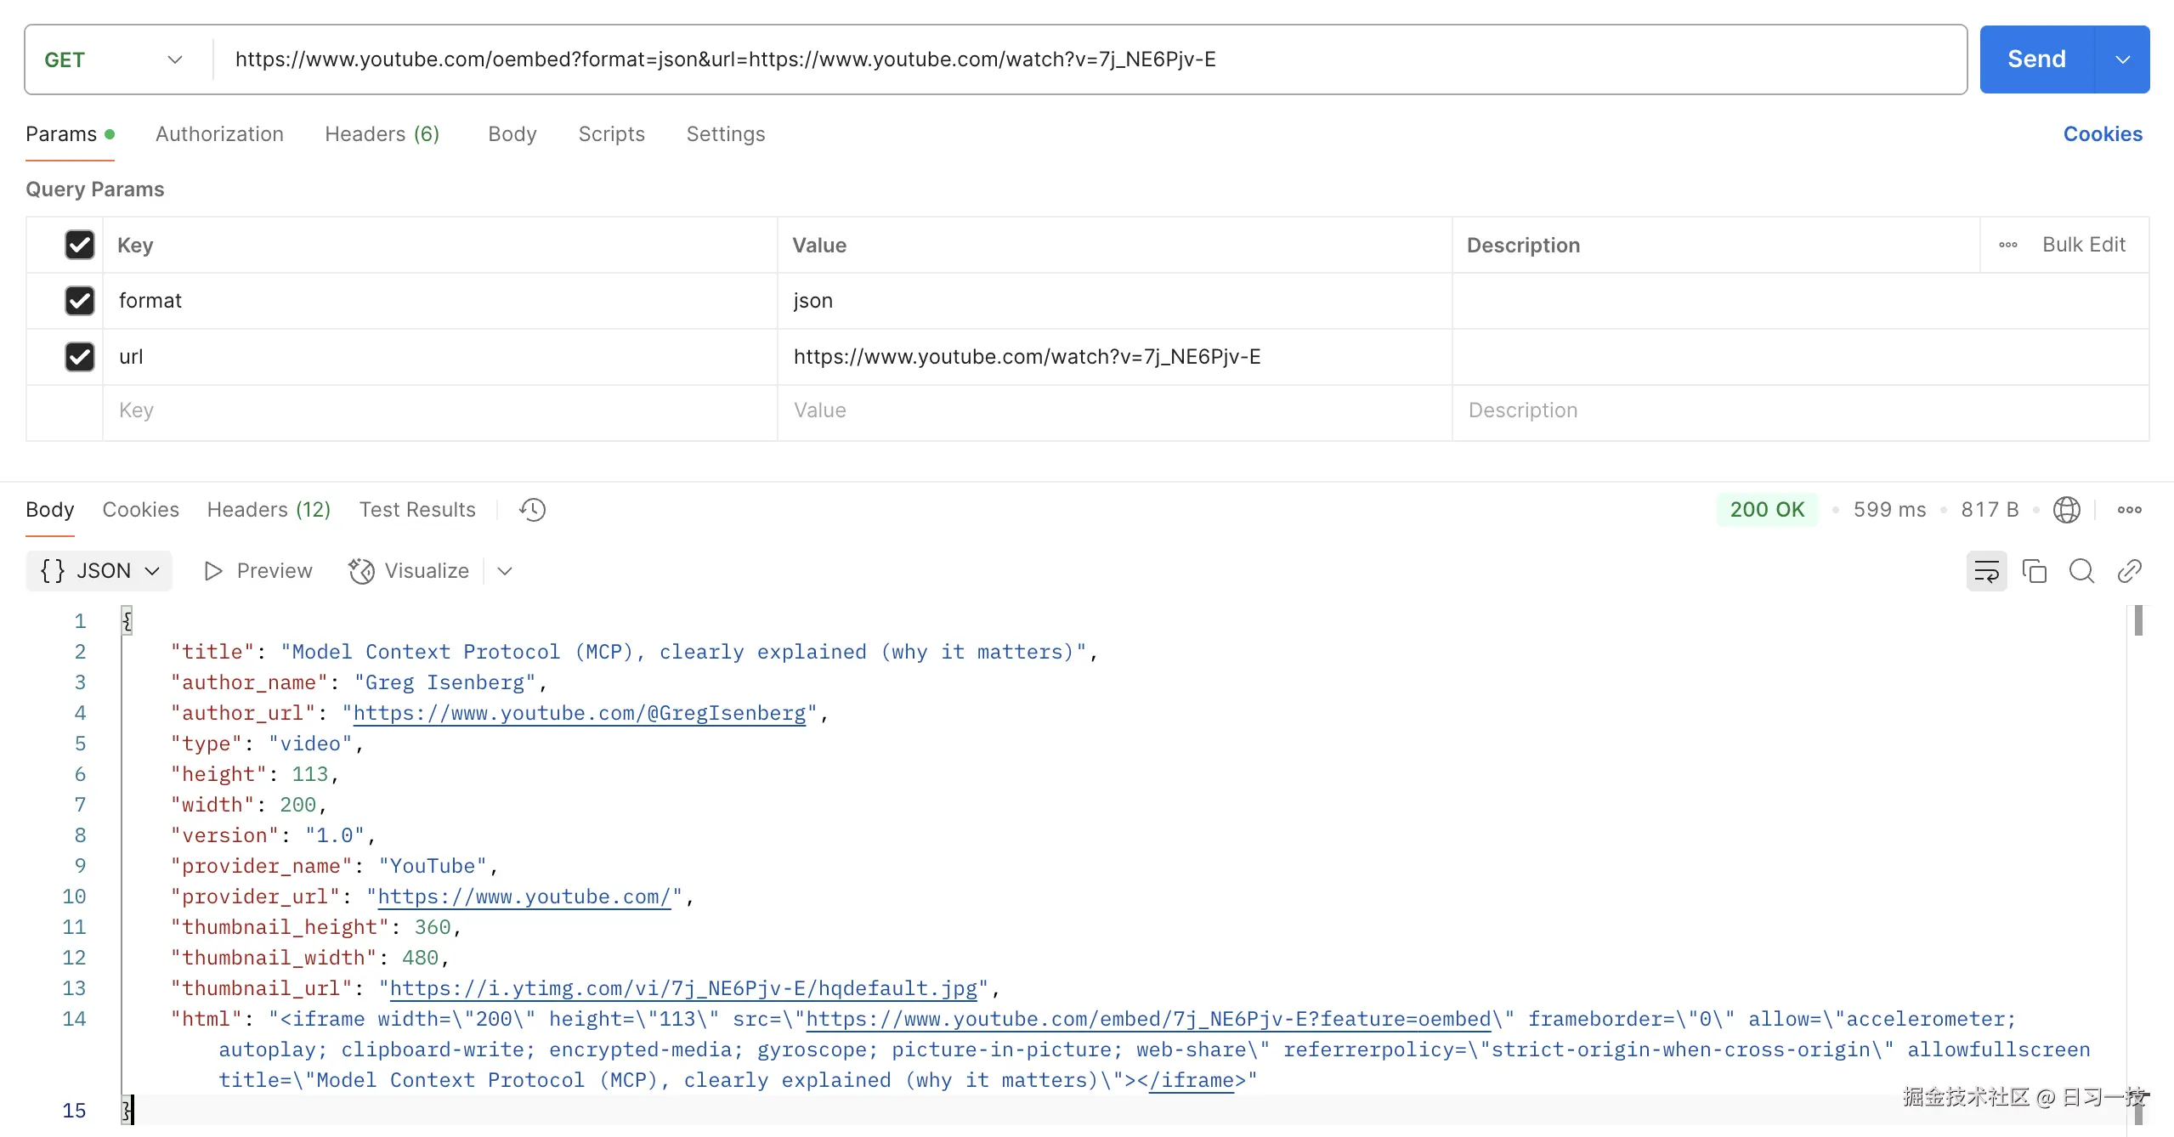Open the JSON response format dropdown
This screenshot has width=2174, height=1137.
tap(99, 570)
